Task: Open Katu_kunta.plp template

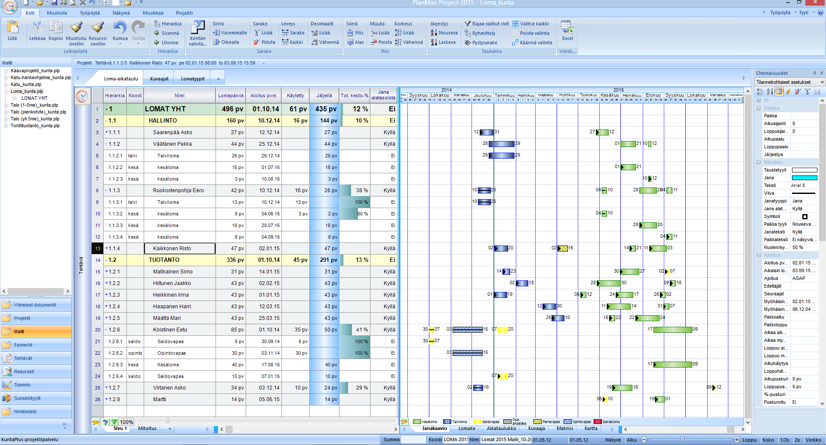Action: [26, 84]
